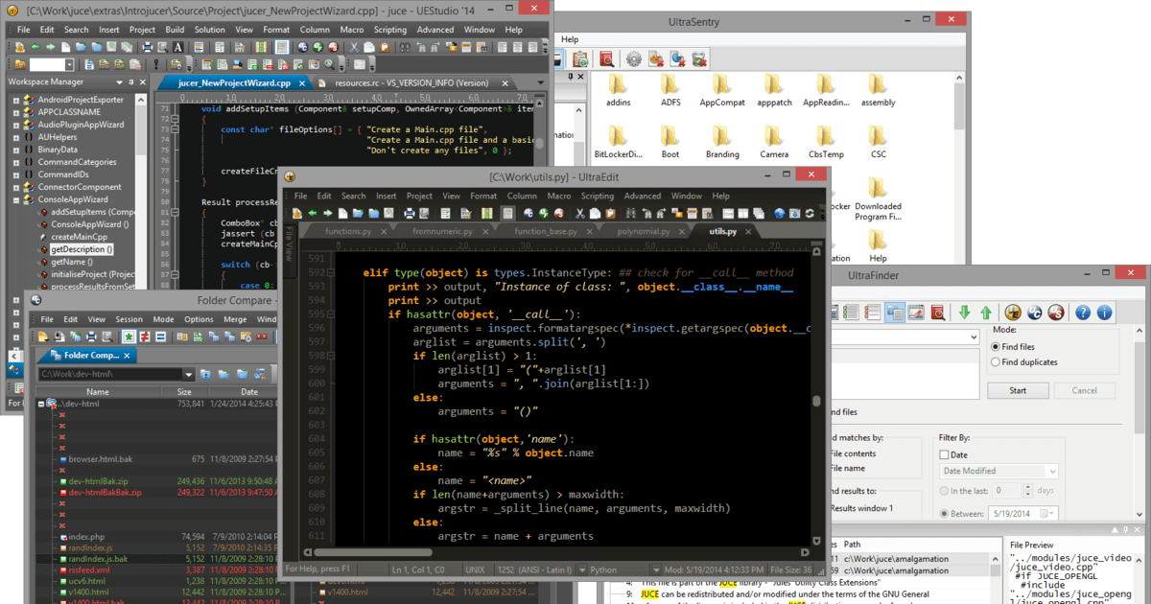Open the Date Modified dropdown
This screenshot has width=1151, height=604.
(1051, 471)
